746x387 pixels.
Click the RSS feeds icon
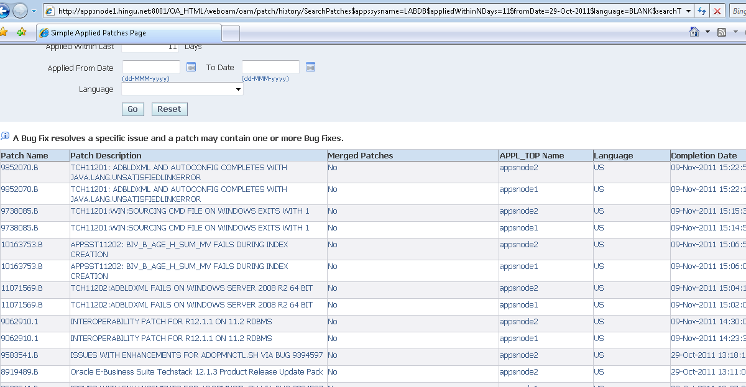[722, 32]
